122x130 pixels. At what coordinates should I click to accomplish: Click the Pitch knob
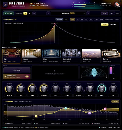[79, 89]
